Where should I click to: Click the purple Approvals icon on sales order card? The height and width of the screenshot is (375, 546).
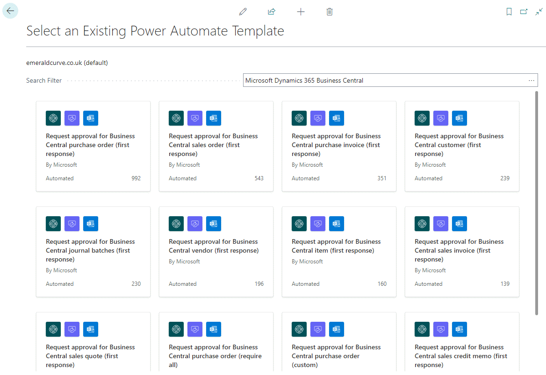(194, 118)
